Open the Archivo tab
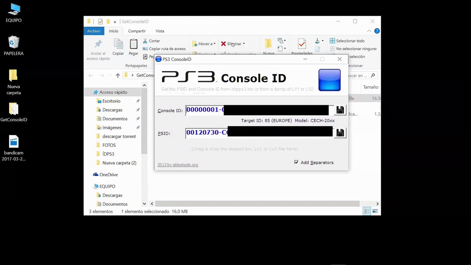 pos(94,31)
